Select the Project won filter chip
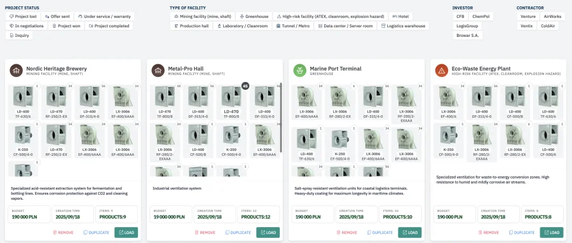 66,26
